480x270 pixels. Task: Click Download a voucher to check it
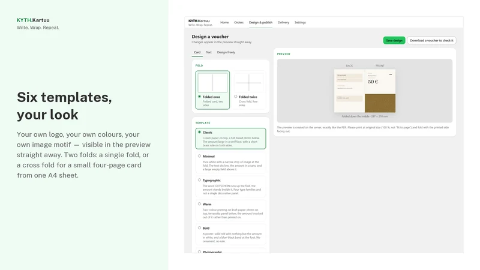[x=431, y=40]
